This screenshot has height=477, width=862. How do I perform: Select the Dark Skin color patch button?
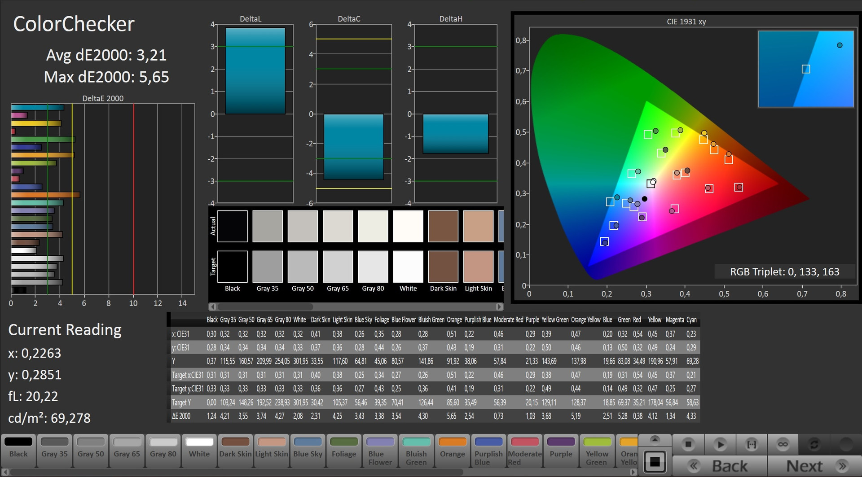235,451
